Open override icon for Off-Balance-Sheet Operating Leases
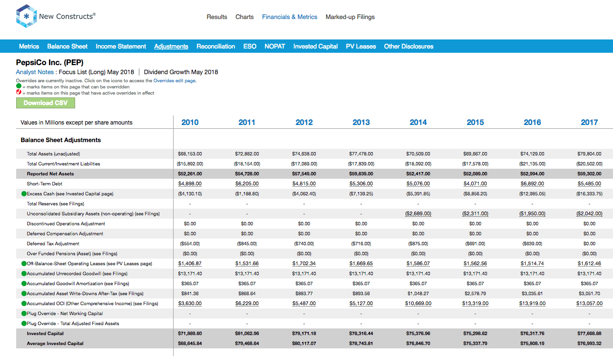613x356 pixels. 24,264
